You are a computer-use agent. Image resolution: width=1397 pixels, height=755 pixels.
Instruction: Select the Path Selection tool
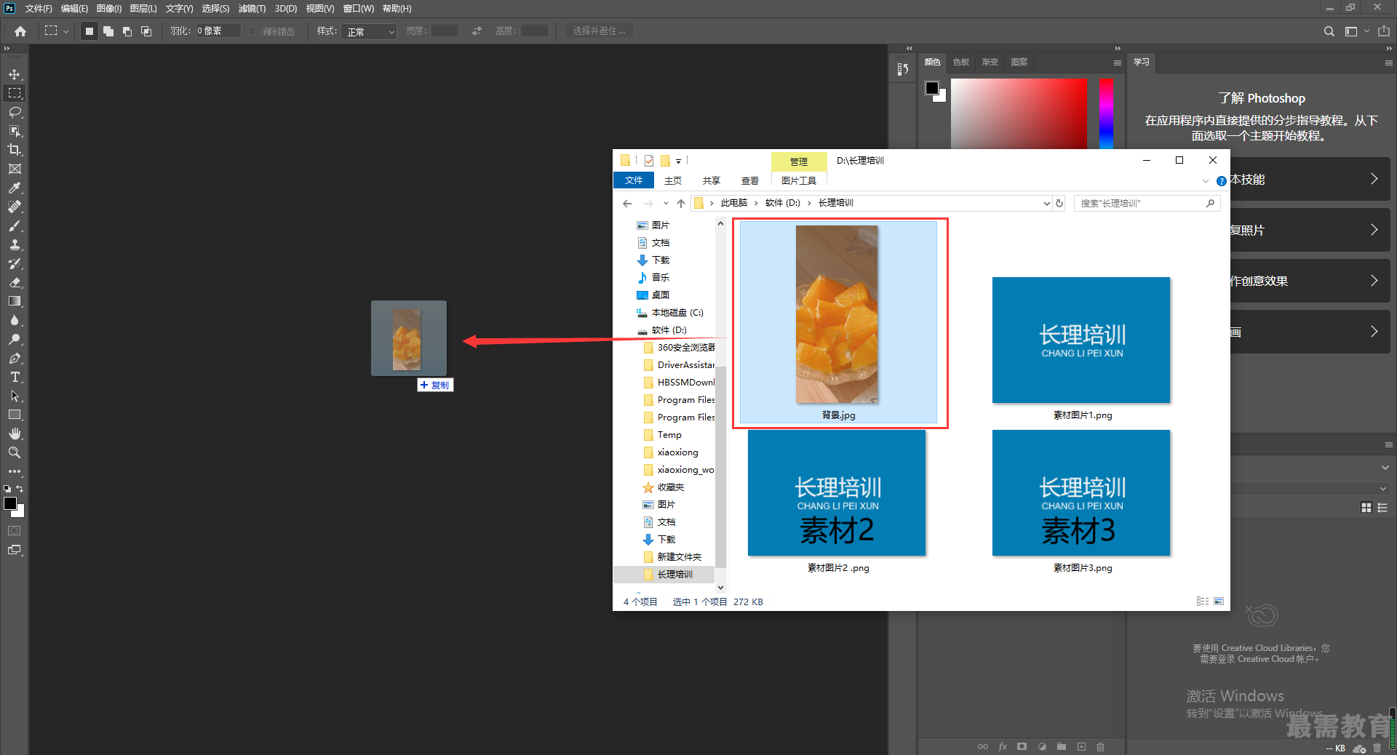[x=15, y=396]
